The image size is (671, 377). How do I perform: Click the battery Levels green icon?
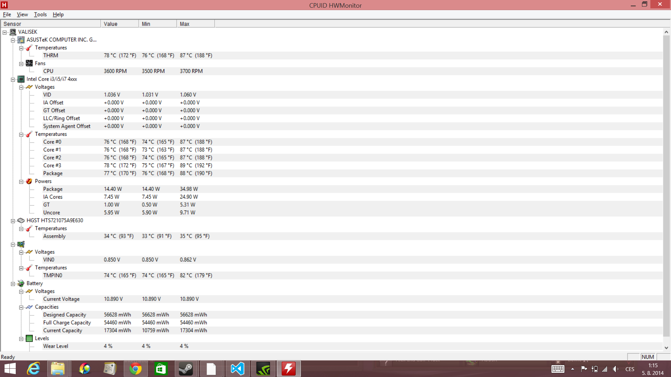(x=29, y=338)
